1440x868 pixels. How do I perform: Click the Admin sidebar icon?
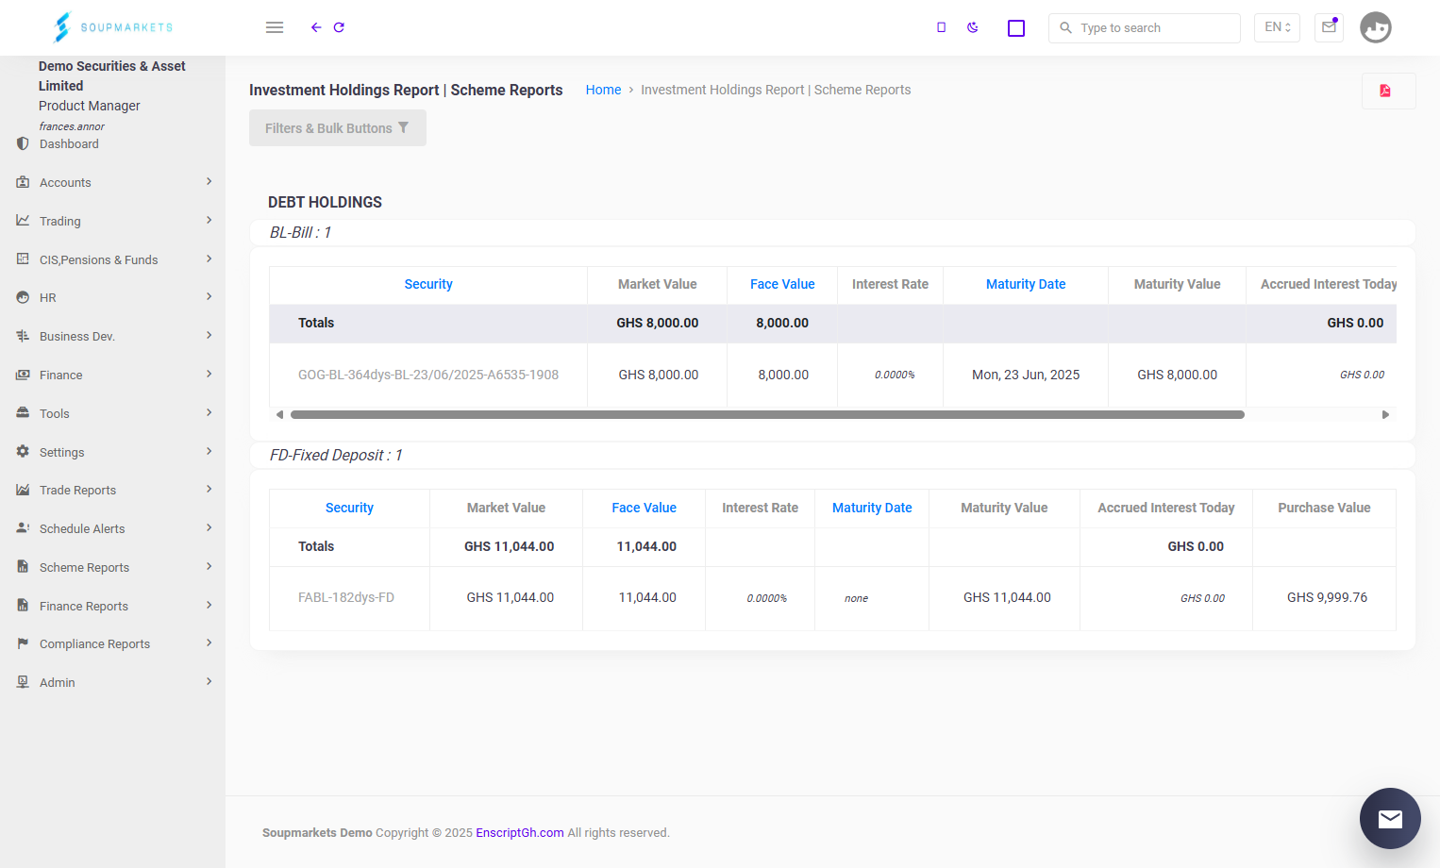click(23, 682)
